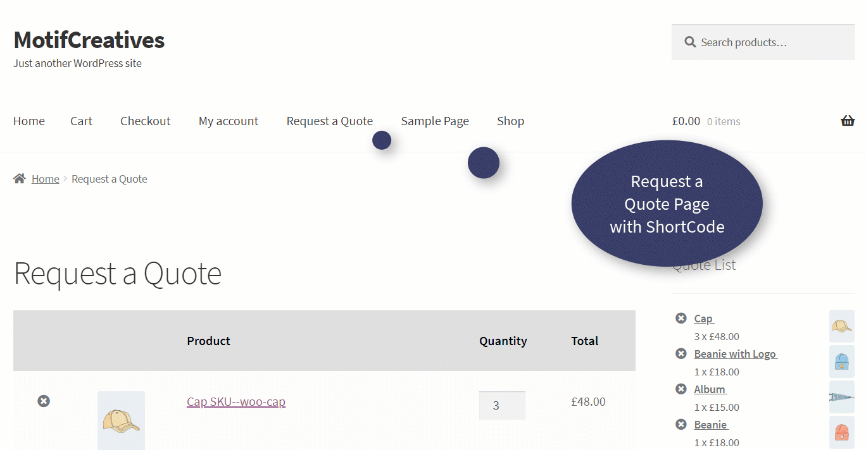Open the Beanie with Logo sidebar thumbnail
The image size is (866, 450).
[x=842, y=362]
